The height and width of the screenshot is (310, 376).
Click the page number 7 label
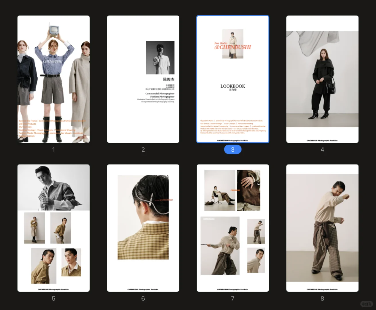[x=233, y=299]
